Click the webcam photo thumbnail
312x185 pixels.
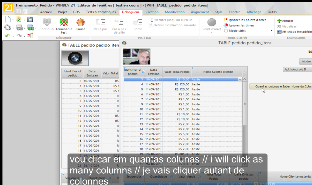tap(137, 56)
